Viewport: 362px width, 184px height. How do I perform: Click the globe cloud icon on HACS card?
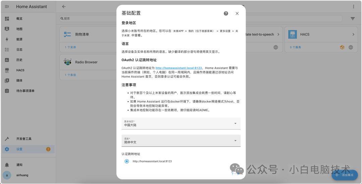click(351, 47)
